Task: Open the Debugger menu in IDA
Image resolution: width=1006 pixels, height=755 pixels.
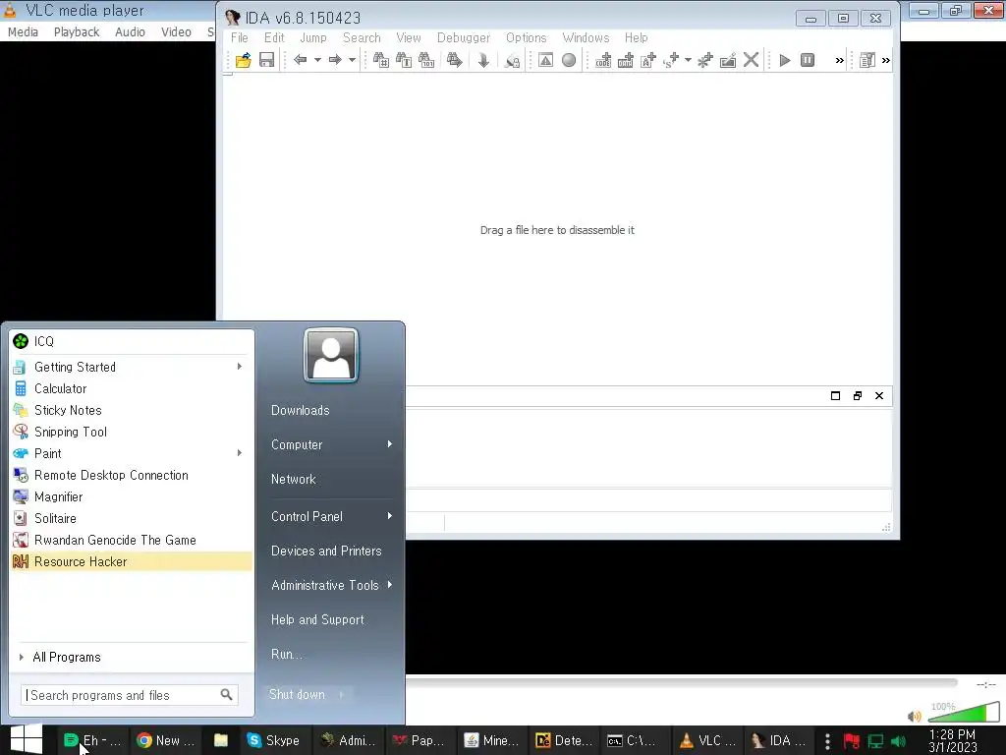Action: 464,38
